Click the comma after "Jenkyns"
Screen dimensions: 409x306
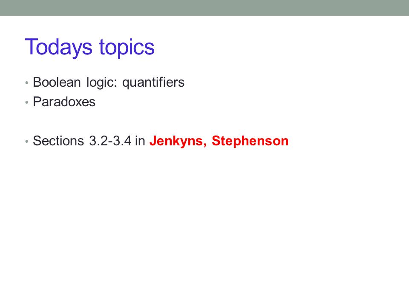205,145
